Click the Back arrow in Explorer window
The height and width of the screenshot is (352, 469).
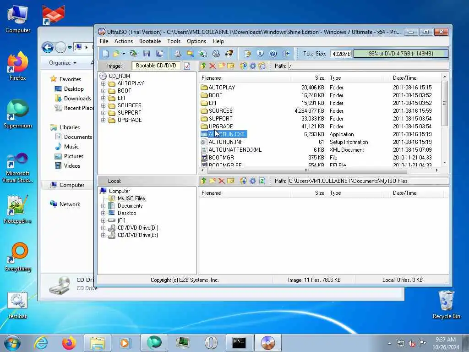48,47
